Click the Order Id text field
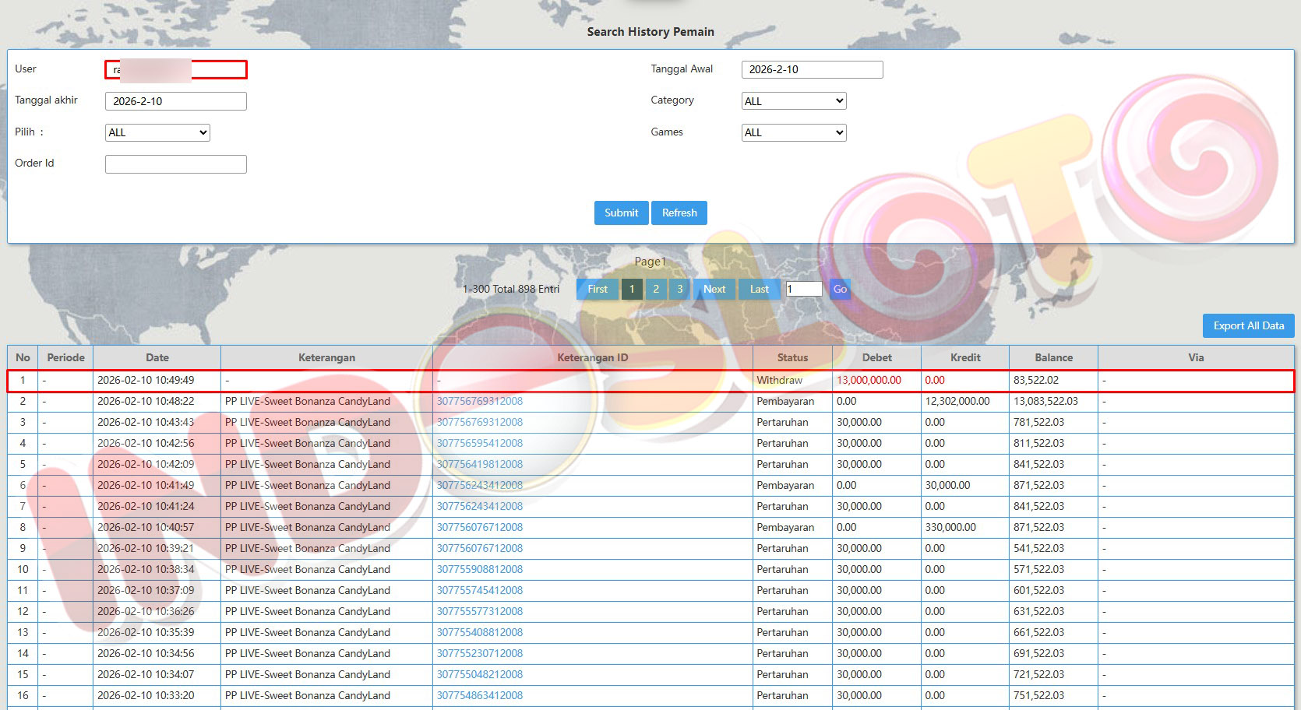The image size is (1301, 710). pyautogui.click(x=176, y=164)
